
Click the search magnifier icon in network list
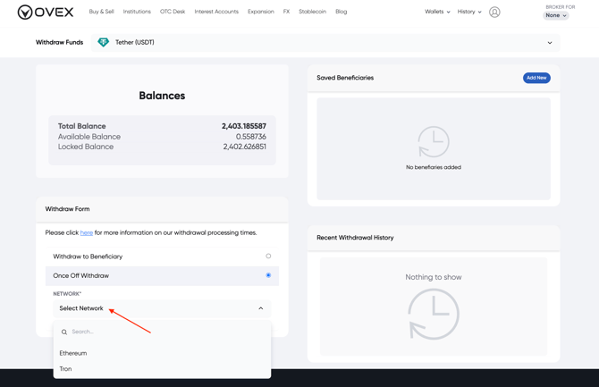(64, 332)
